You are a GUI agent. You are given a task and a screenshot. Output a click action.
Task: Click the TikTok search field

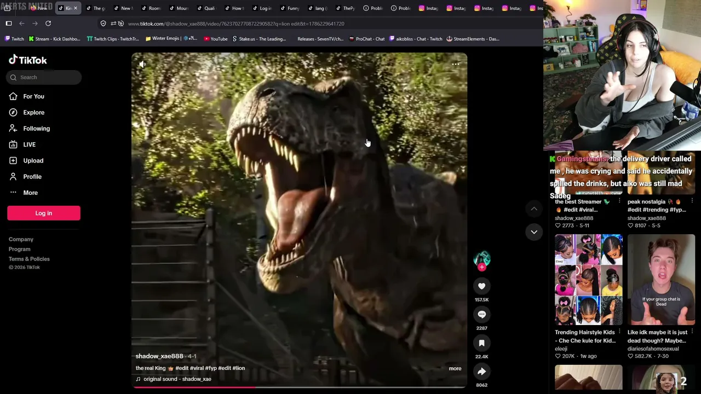tap(44, 77)
